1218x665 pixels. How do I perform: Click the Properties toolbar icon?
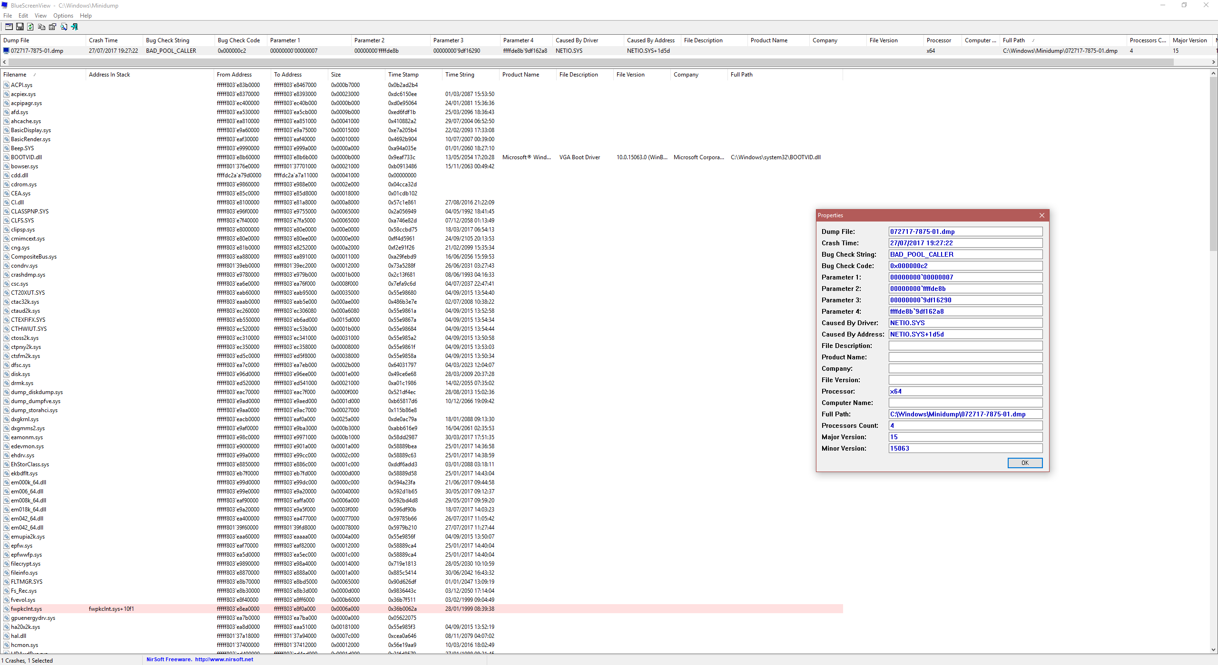click(52, 27)
